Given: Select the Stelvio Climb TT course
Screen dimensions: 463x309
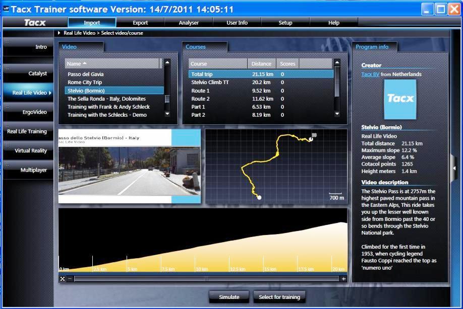Looking at the screenshot, I should click(261, 82).
